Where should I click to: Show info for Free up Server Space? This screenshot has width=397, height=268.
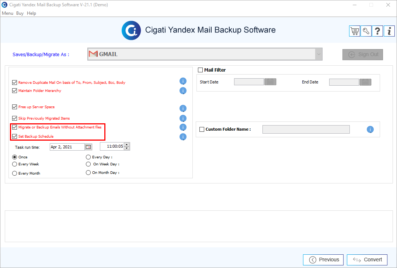tap(183, 108)
